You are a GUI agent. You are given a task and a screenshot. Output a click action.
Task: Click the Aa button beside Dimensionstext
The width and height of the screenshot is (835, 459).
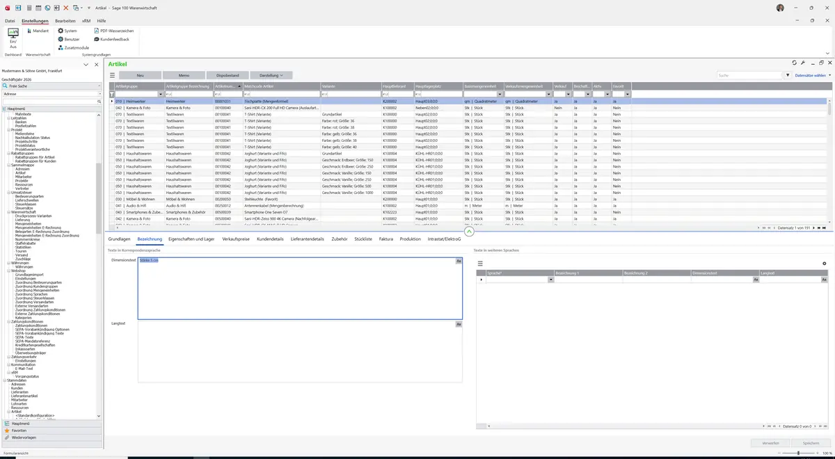tap(459, 261)
